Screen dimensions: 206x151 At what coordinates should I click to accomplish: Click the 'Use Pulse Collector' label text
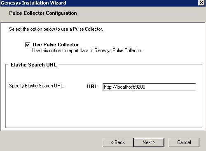(56, 45)
